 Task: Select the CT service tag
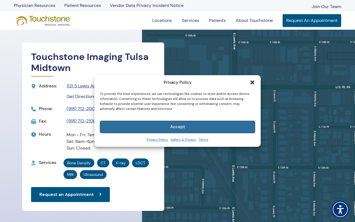[x=103, y=163]
